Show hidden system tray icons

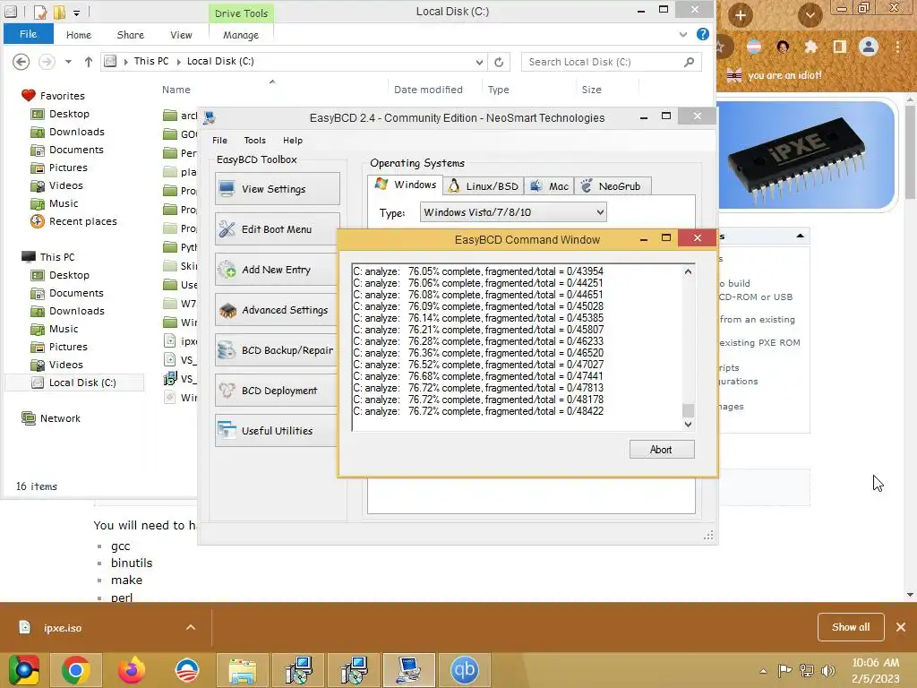pos(763,671)
